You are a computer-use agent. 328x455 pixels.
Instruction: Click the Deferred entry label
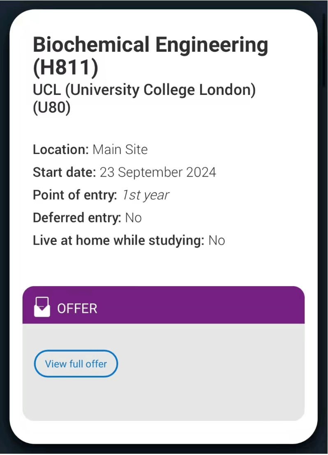[x=77, y=218]
